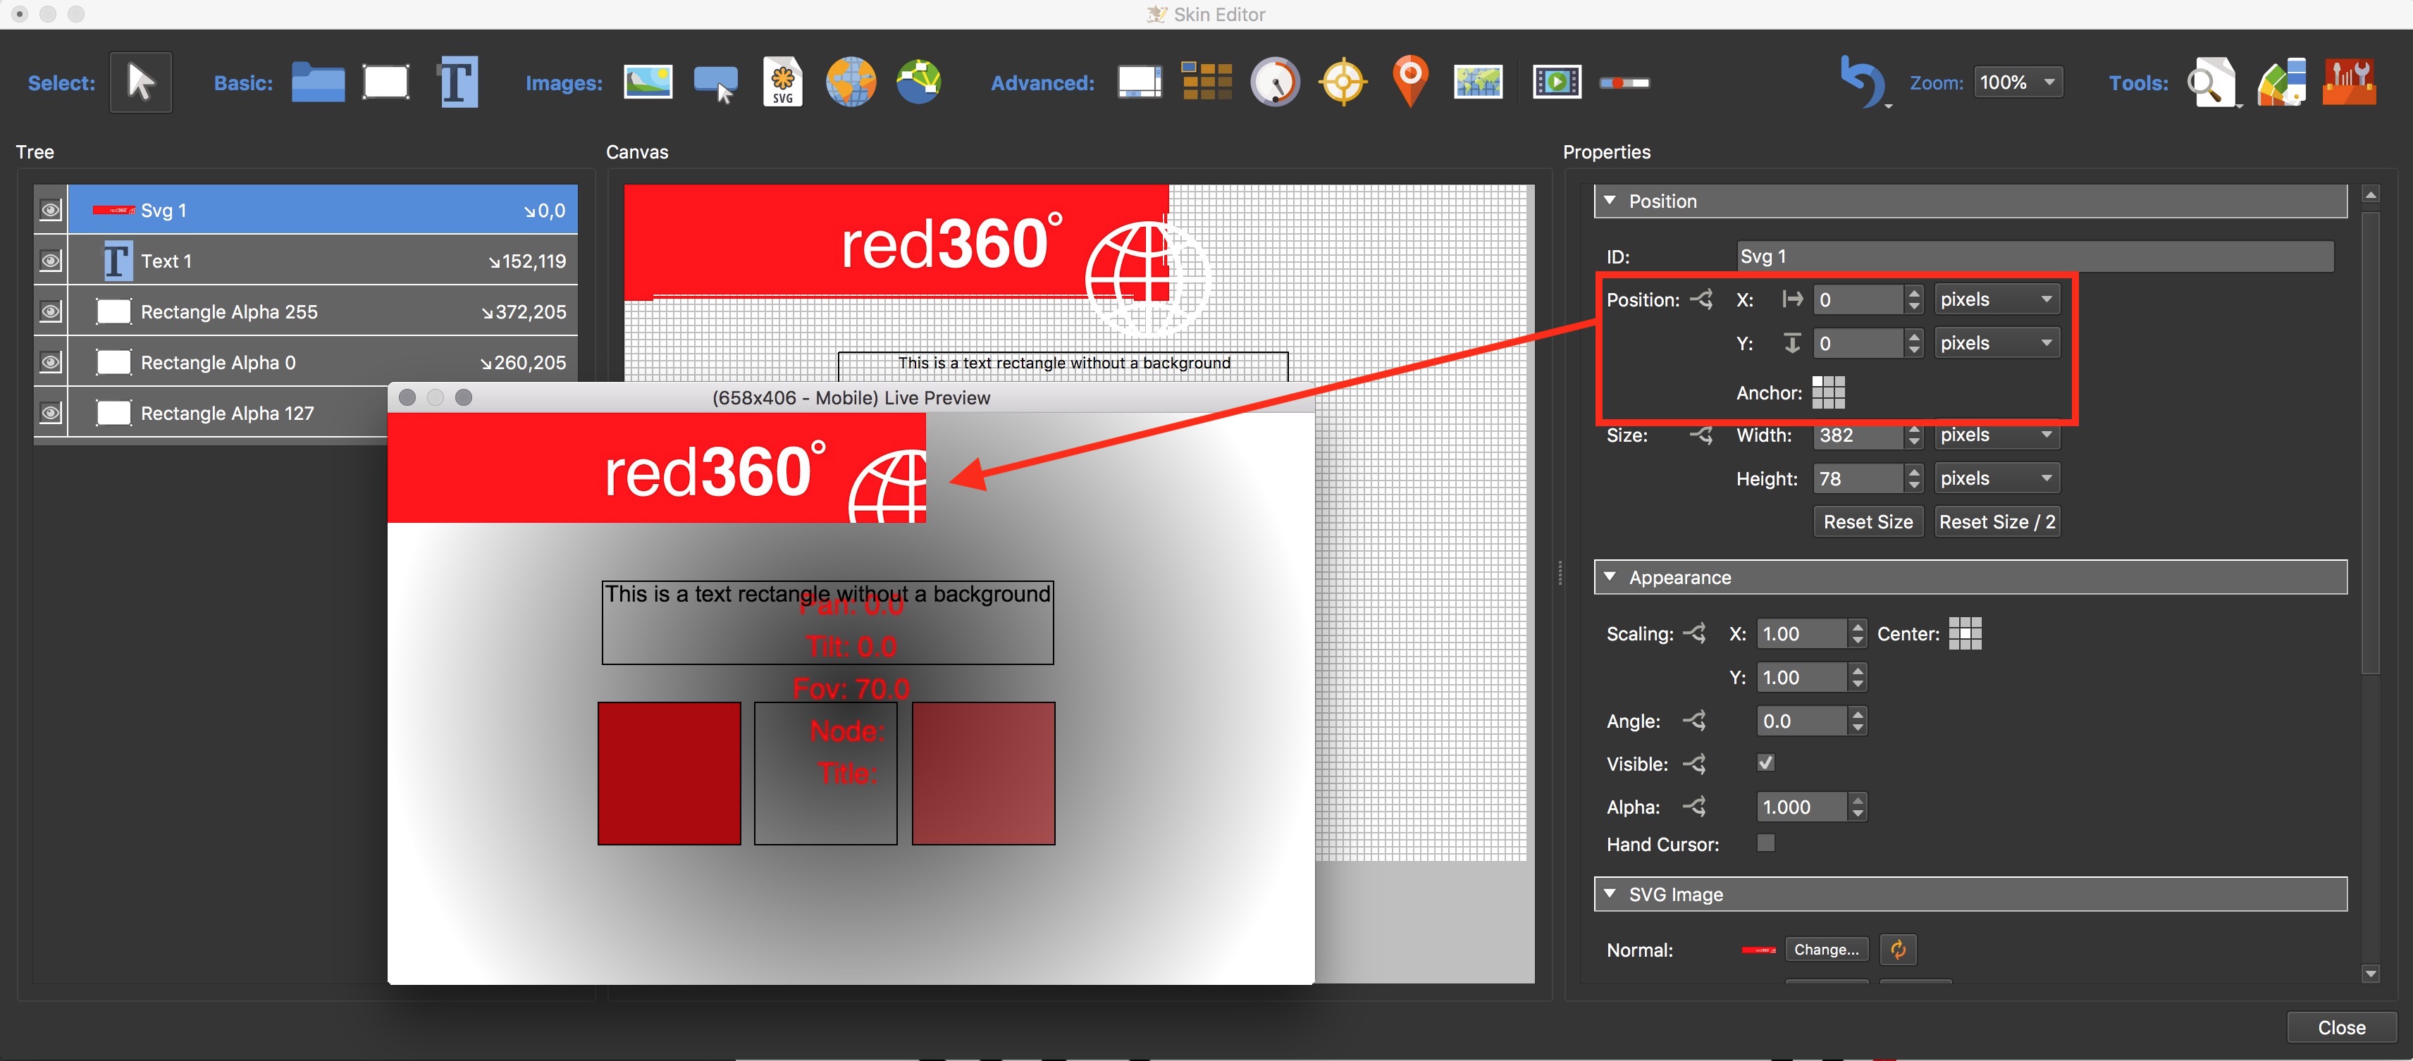Click Scaling action share icon
The width and height of the screenshot is (2413, 1061).
pos(1693,634)
